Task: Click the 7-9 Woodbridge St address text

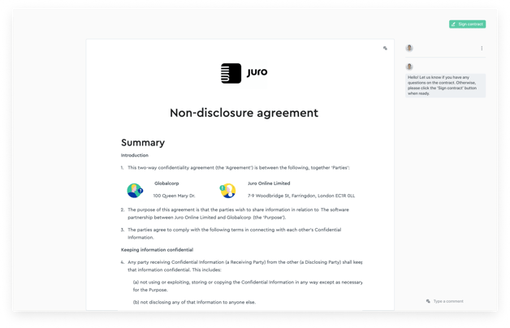Action: pyautogui.click(x=300, y=196)
